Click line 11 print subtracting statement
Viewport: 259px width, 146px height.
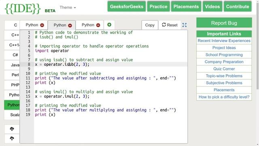[x=105, y=78]
